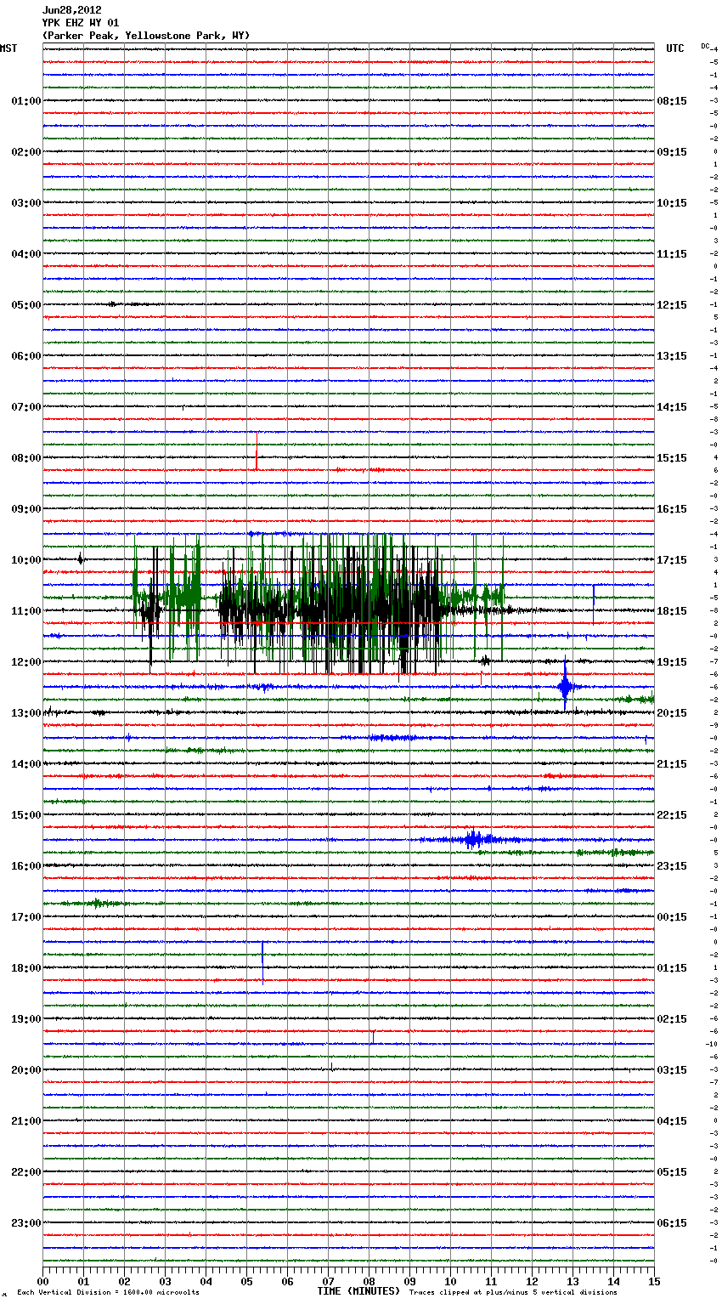The height and width of the screenshot is (1304, 722).
Task: Click the "10:15" UTC time label
Action: [x=672, y=203]
